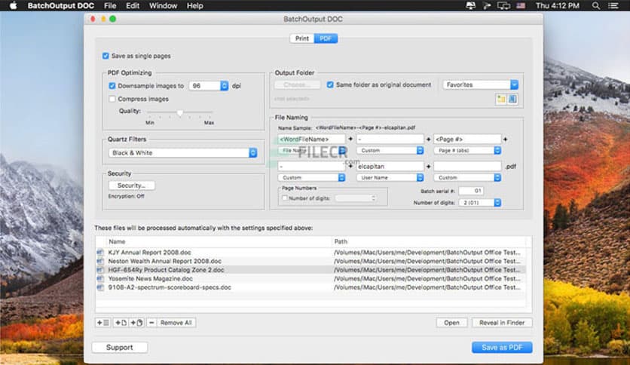Click the Path column header
Image resolution: width=630 pixels, height=365 pixels.
(x=428, y=241)
